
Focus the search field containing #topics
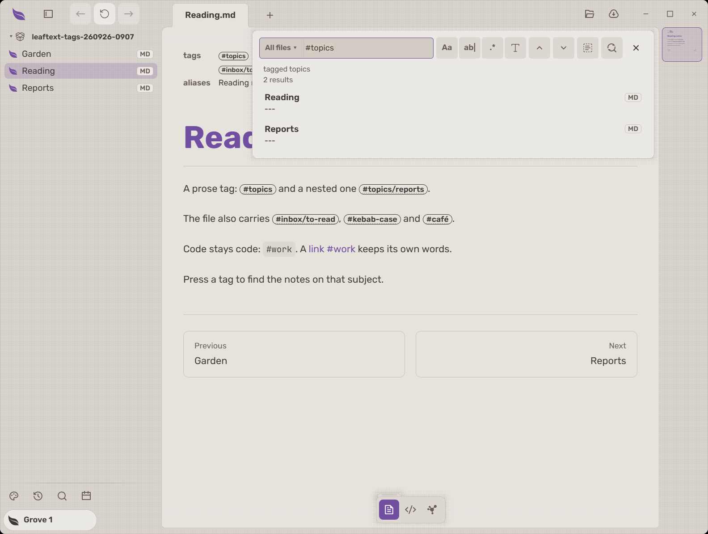[367, 48]
